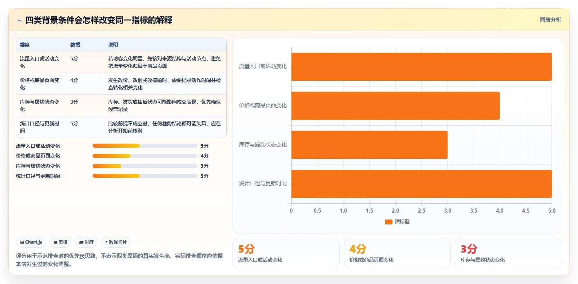The image size is (578, 284).
Task: Click the description starting 若访客变化明显
Action: tap(165, 62)
